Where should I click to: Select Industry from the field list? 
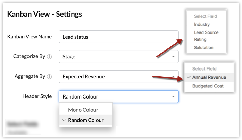click(202, 25)
